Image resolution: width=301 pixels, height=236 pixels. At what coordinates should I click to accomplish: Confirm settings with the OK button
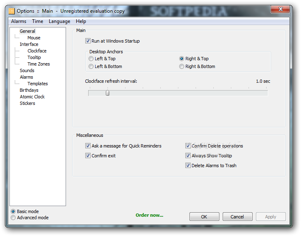coord(204,217)
